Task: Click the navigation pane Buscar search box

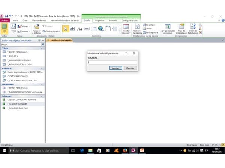Action: click(21, 44)
